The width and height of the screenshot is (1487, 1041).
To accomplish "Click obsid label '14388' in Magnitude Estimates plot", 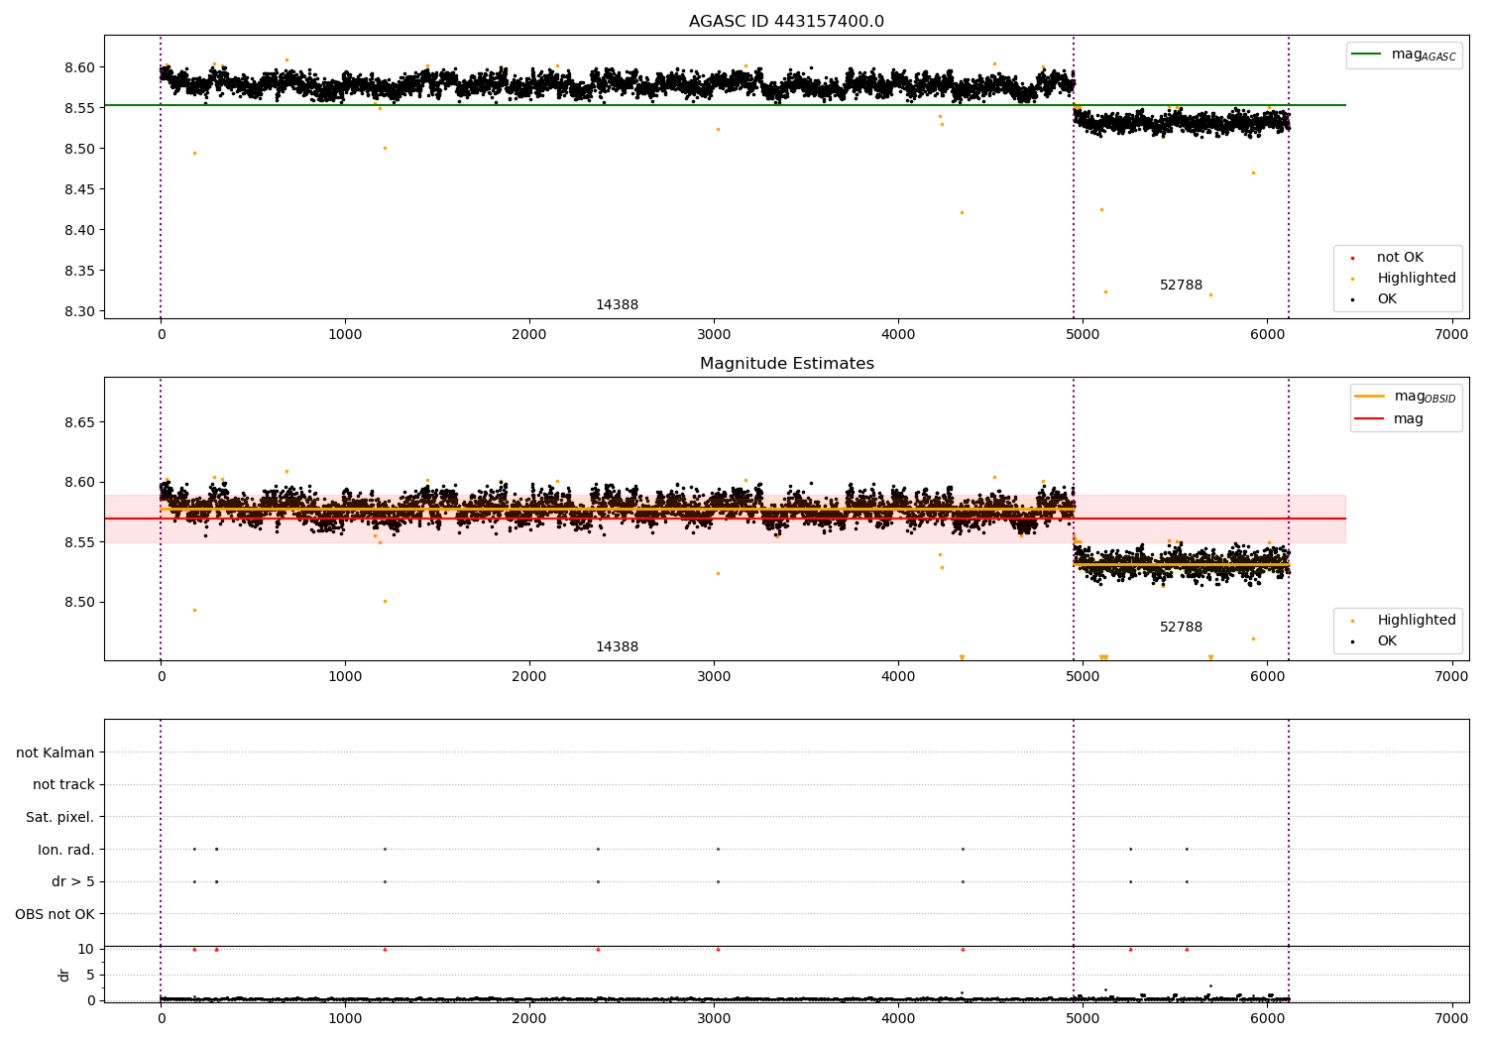I will [x=617, y=647].
